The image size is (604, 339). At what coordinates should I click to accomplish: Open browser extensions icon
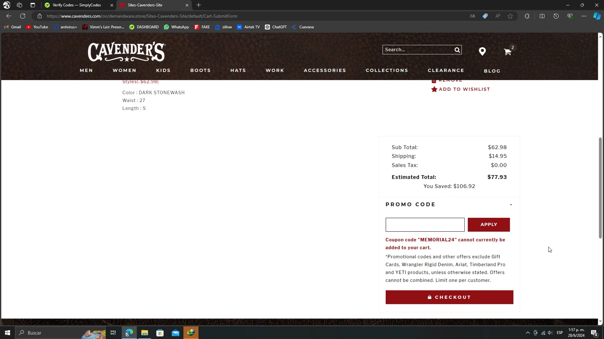[527, 16]
